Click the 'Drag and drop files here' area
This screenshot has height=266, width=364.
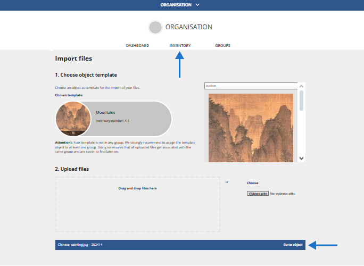[137, 204]
